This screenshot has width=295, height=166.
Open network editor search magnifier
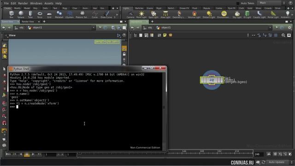coord(283,36)
